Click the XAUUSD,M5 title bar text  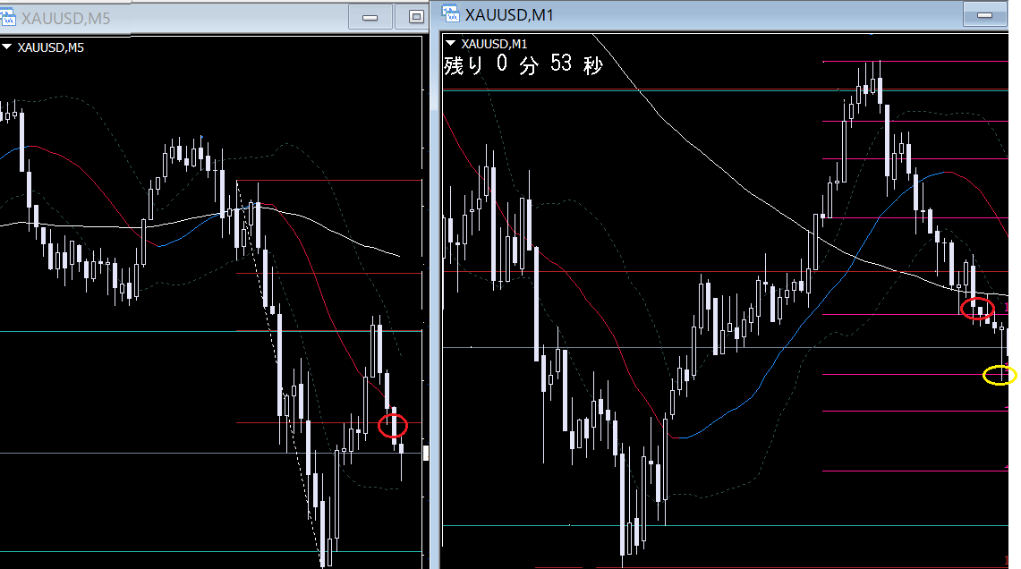[x=65, y=18]
